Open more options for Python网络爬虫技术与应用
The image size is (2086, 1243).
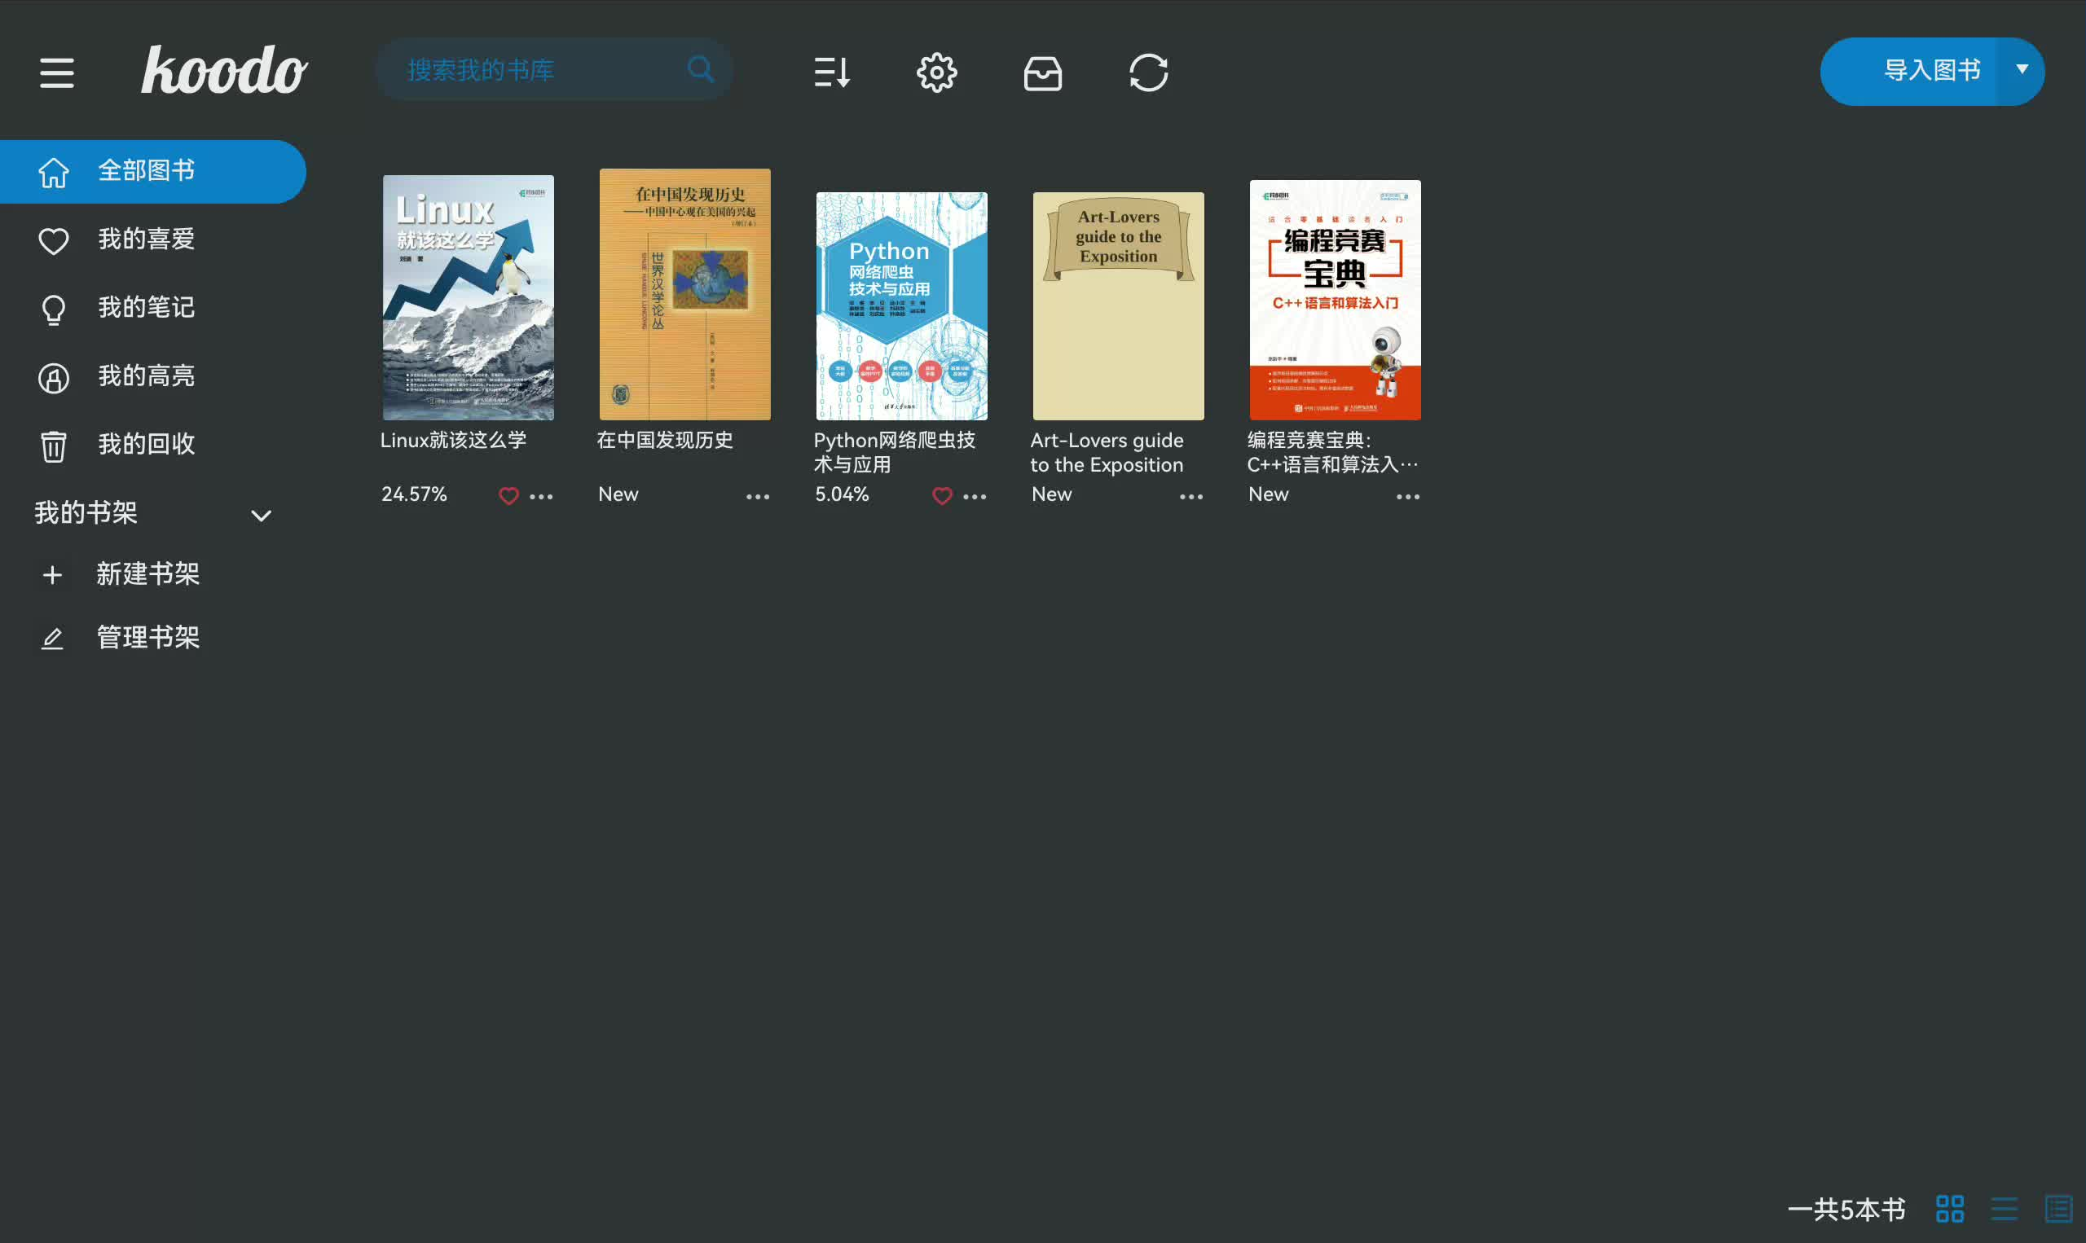[x=975, y=497]
